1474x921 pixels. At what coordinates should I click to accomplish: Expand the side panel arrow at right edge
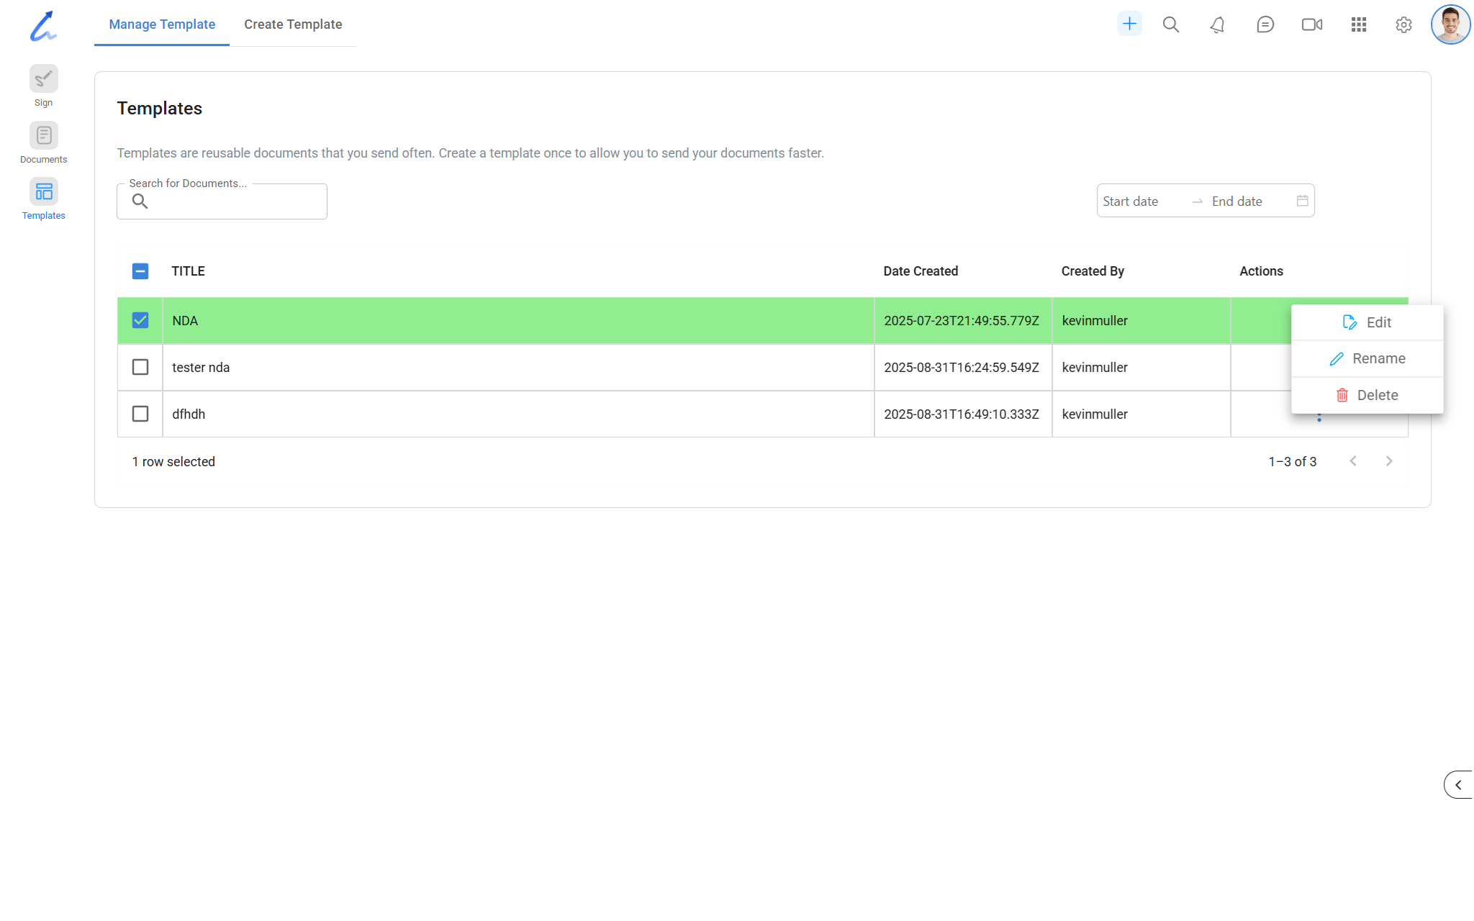(1458, 785)
